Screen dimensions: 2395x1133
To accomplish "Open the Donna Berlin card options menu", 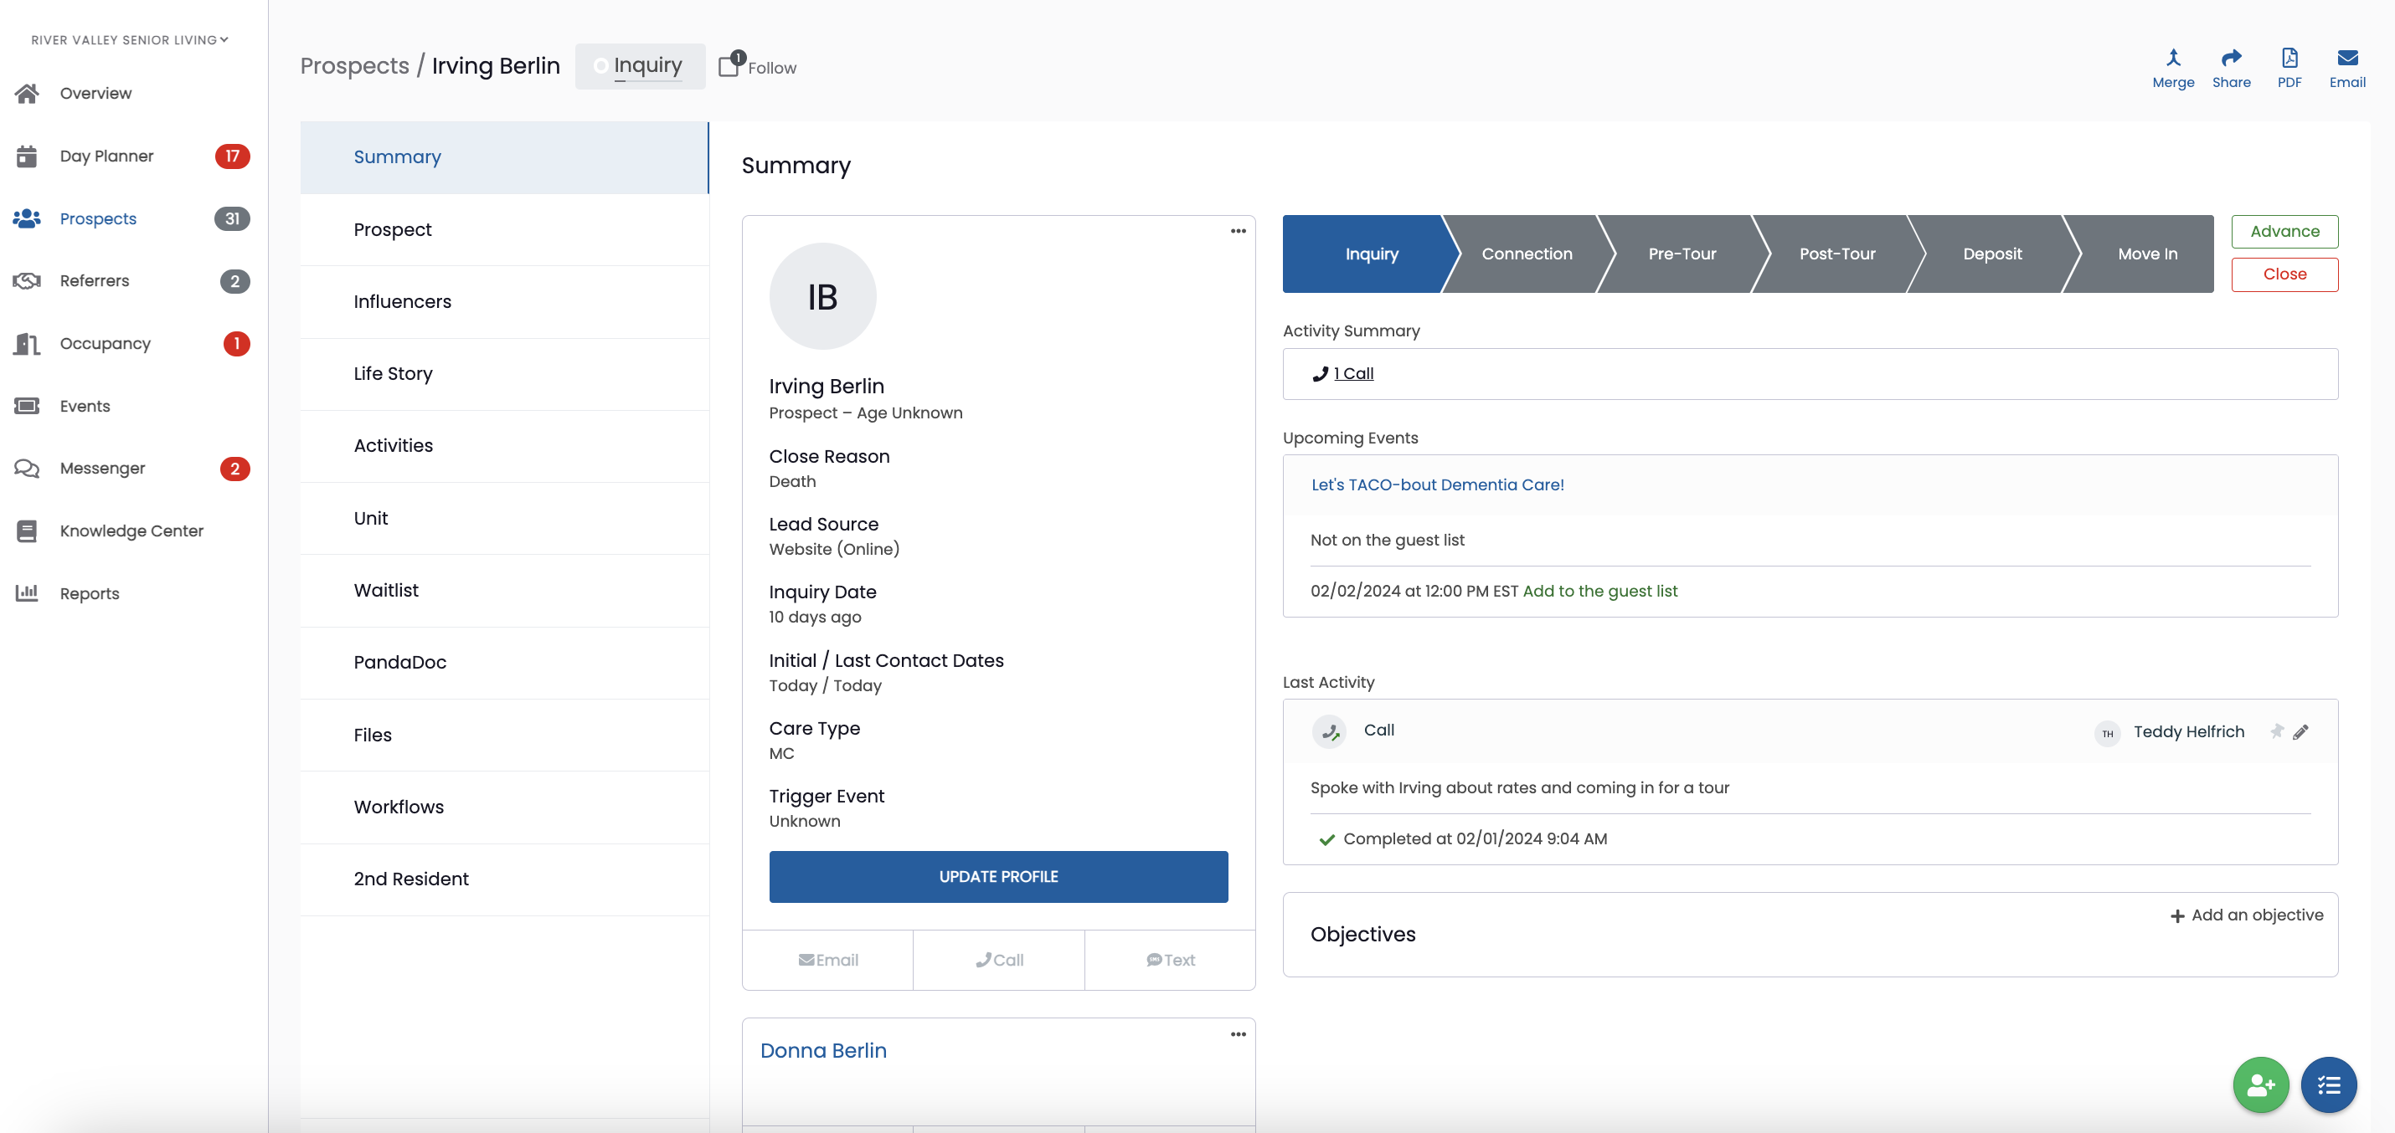I will [x=1238, y=1034].
